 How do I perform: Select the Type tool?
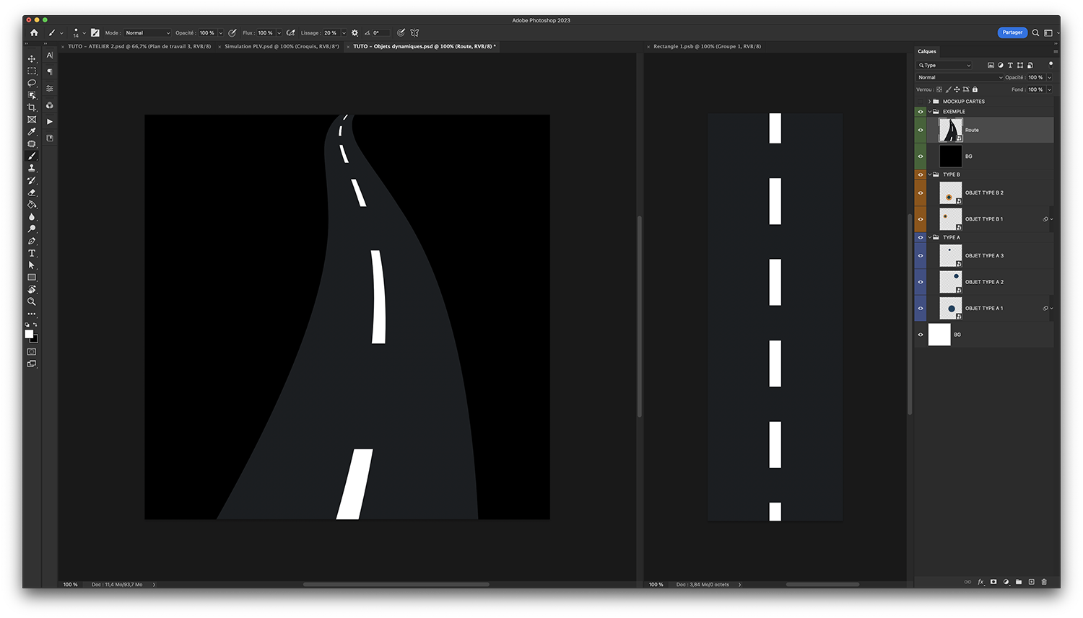(32, 253)
